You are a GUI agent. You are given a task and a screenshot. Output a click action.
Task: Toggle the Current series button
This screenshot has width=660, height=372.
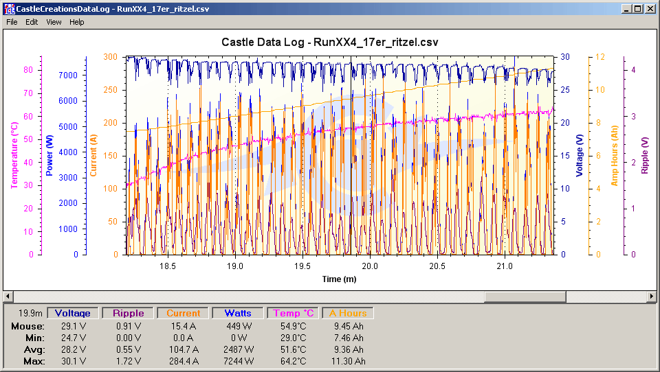coord(183,313)
